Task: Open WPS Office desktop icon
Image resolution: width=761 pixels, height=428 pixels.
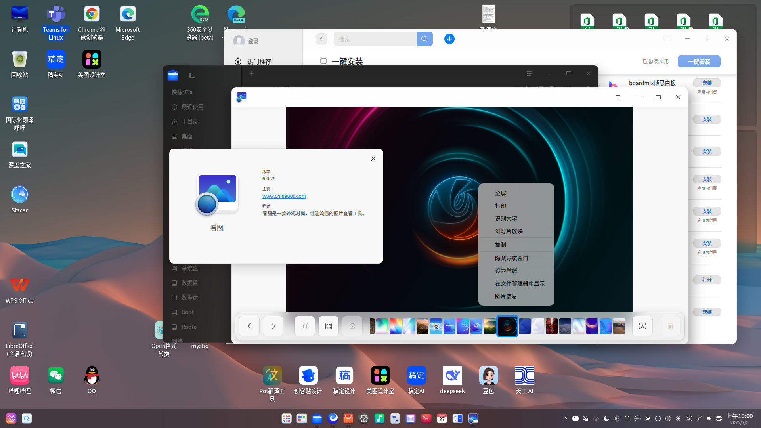Action: pos(19,290)
